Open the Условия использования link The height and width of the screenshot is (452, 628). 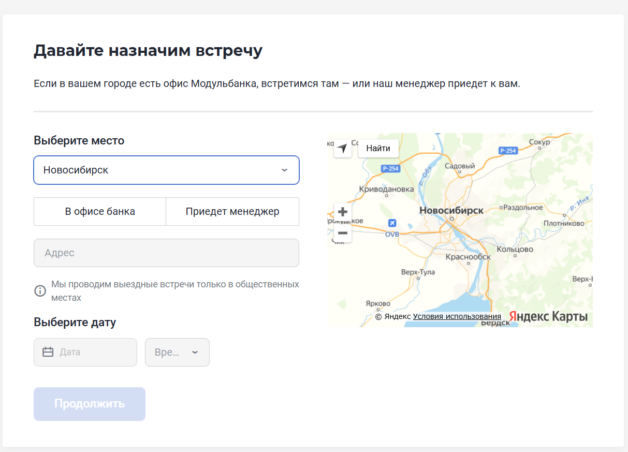[457, 316]
